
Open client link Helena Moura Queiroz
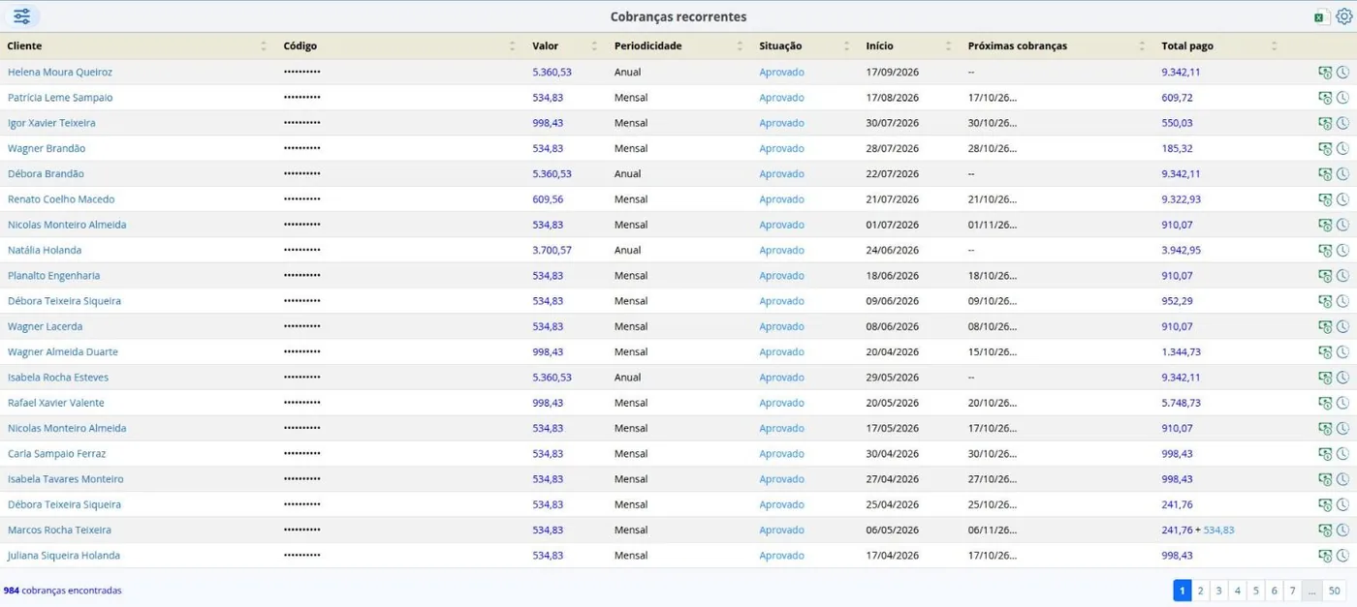(60, 73)
